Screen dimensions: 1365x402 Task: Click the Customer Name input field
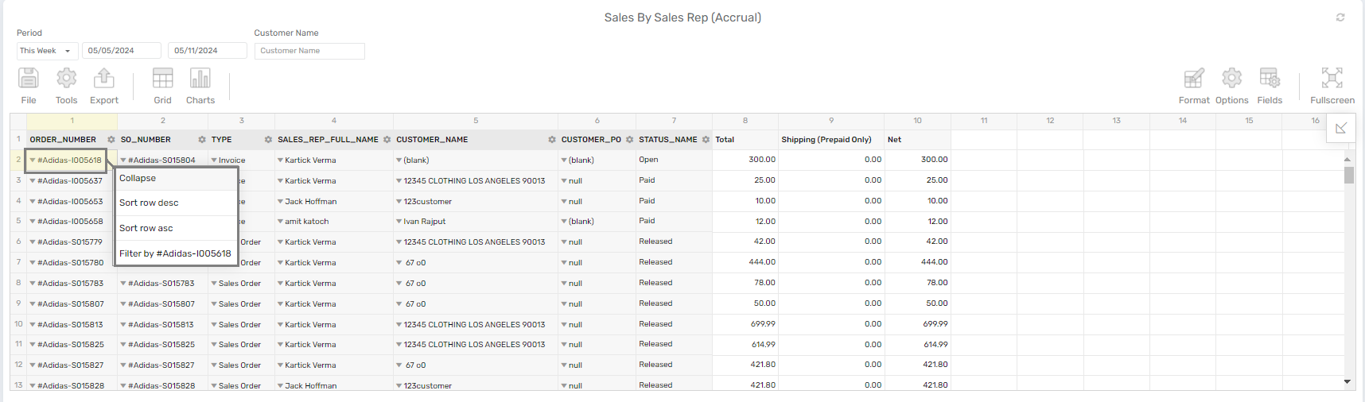(x=309, y=51)
